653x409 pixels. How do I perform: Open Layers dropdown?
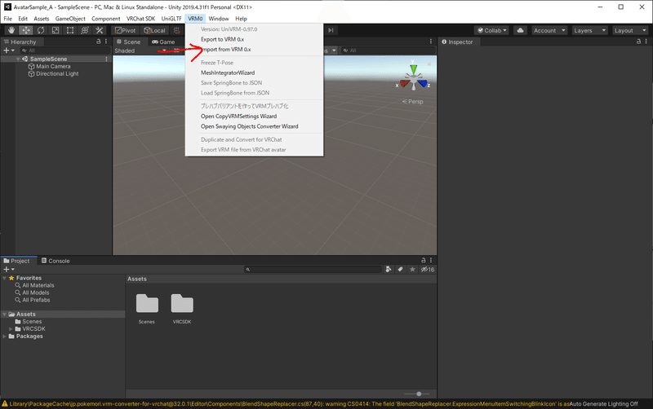[589, 30]
